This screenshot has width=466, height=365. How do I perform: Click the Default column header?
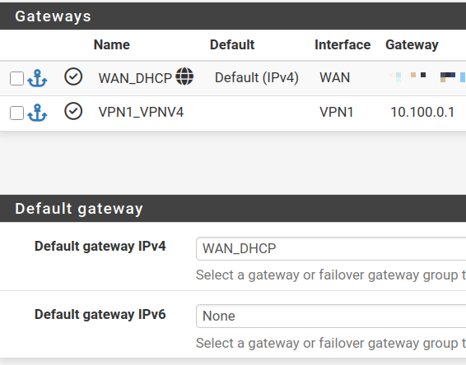click(232, 45)
